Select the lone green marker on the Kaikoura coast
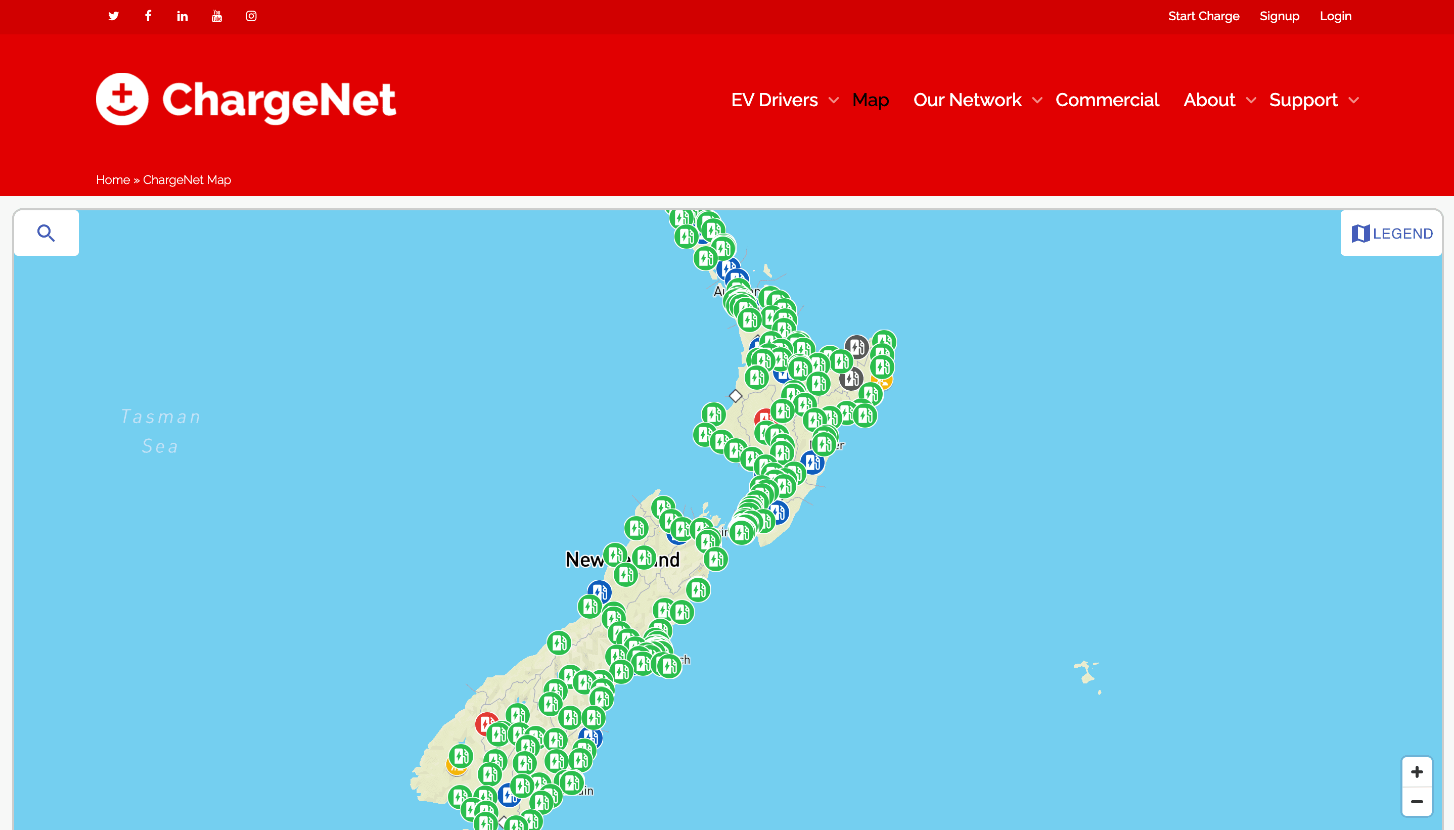 pyautogui.click(x=698, y=589)
